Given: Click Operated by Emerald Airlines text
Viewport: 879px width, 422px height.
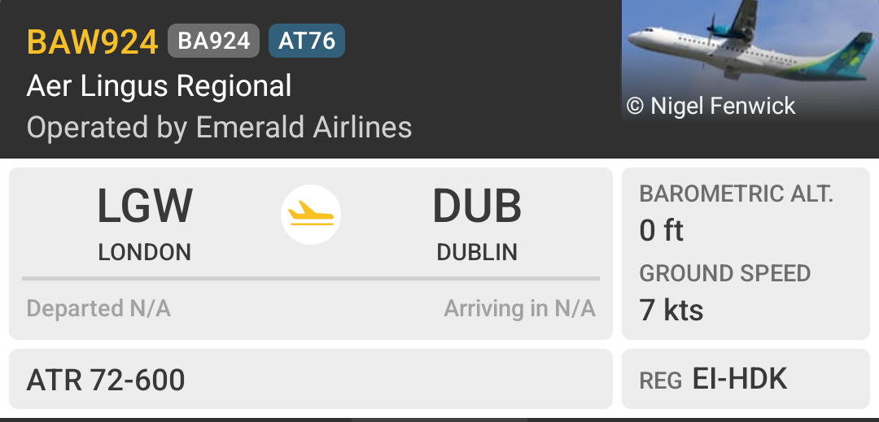Looking at the screenshot, I should (219, 127).
